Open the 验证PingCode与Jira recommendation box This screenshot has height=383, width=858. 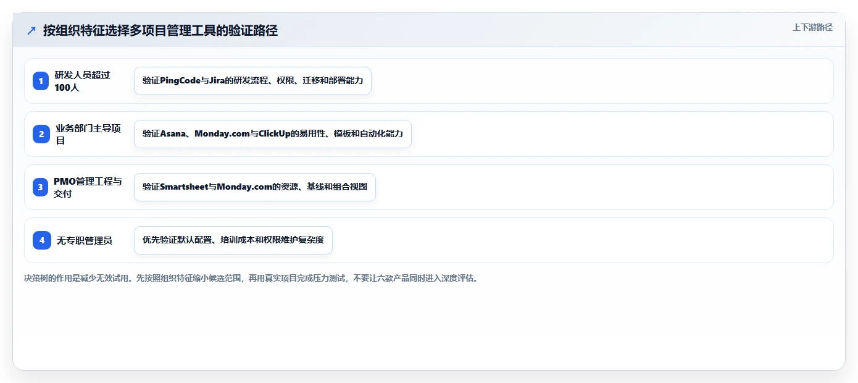(x=252, y=81)
